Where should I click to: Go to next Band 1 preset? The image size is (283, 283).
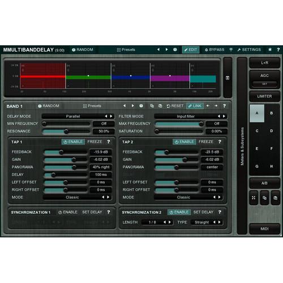click(x=132, y=106)
